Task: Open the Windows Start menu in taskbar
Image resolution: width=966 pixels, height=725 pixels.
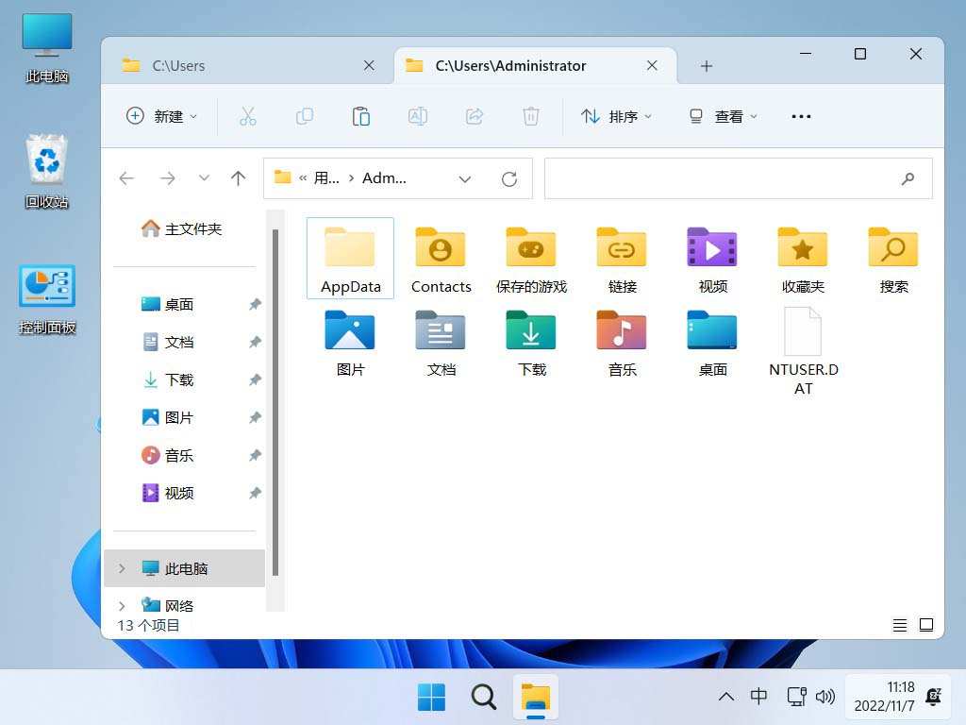Action: point(432,698)
